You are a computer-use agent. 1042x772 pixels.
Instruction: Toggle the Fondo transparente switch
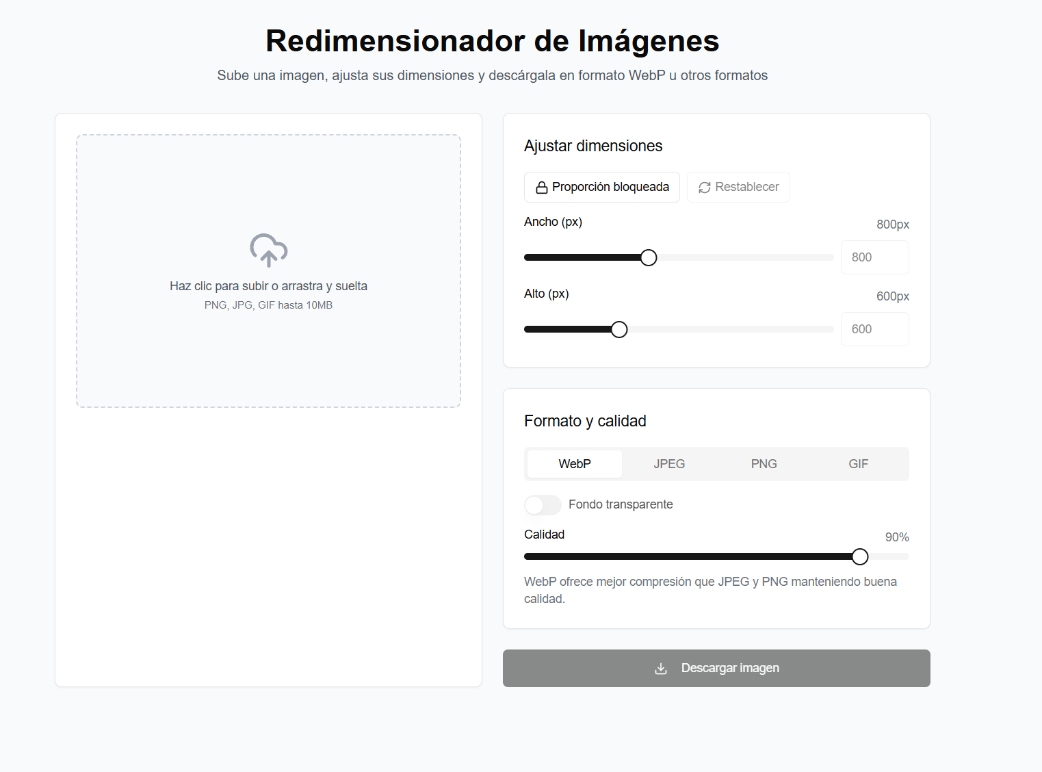point(543,504)
